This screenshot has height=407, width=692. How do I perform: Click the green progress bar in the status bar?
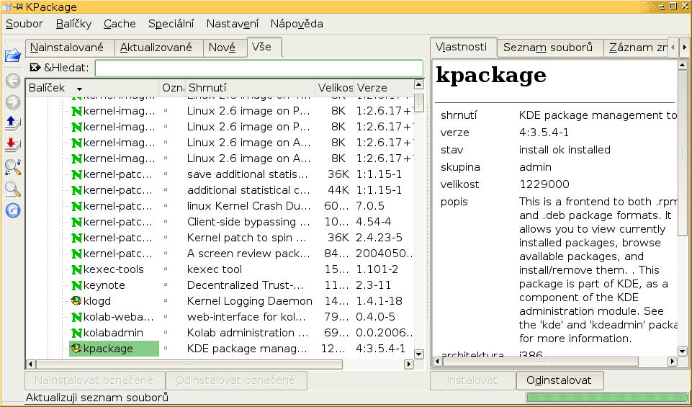(x=607, y=398)
